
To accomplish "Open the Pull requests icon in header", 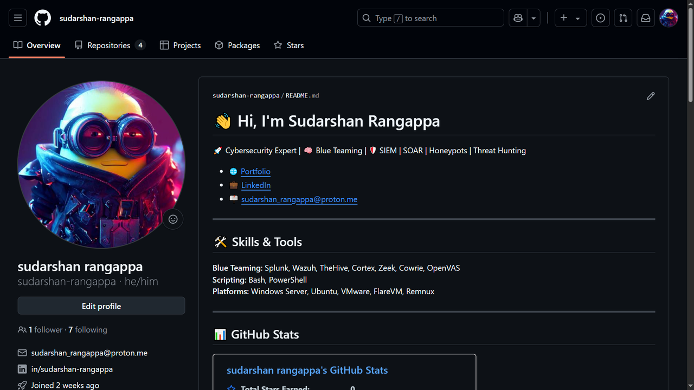I will coord(623,18).
